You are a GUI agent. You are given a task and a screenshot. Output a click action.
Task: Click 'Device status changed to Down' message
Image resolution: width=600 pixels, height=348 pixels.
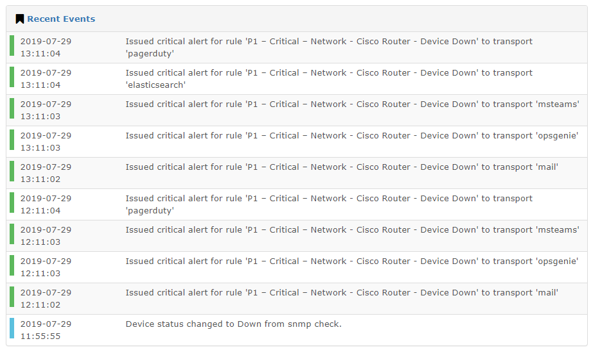pos(233,324)
